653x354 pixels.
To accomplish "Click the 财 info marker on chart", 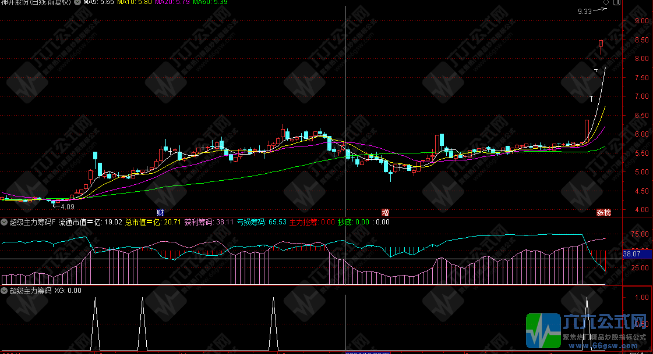I will point(160,212).
